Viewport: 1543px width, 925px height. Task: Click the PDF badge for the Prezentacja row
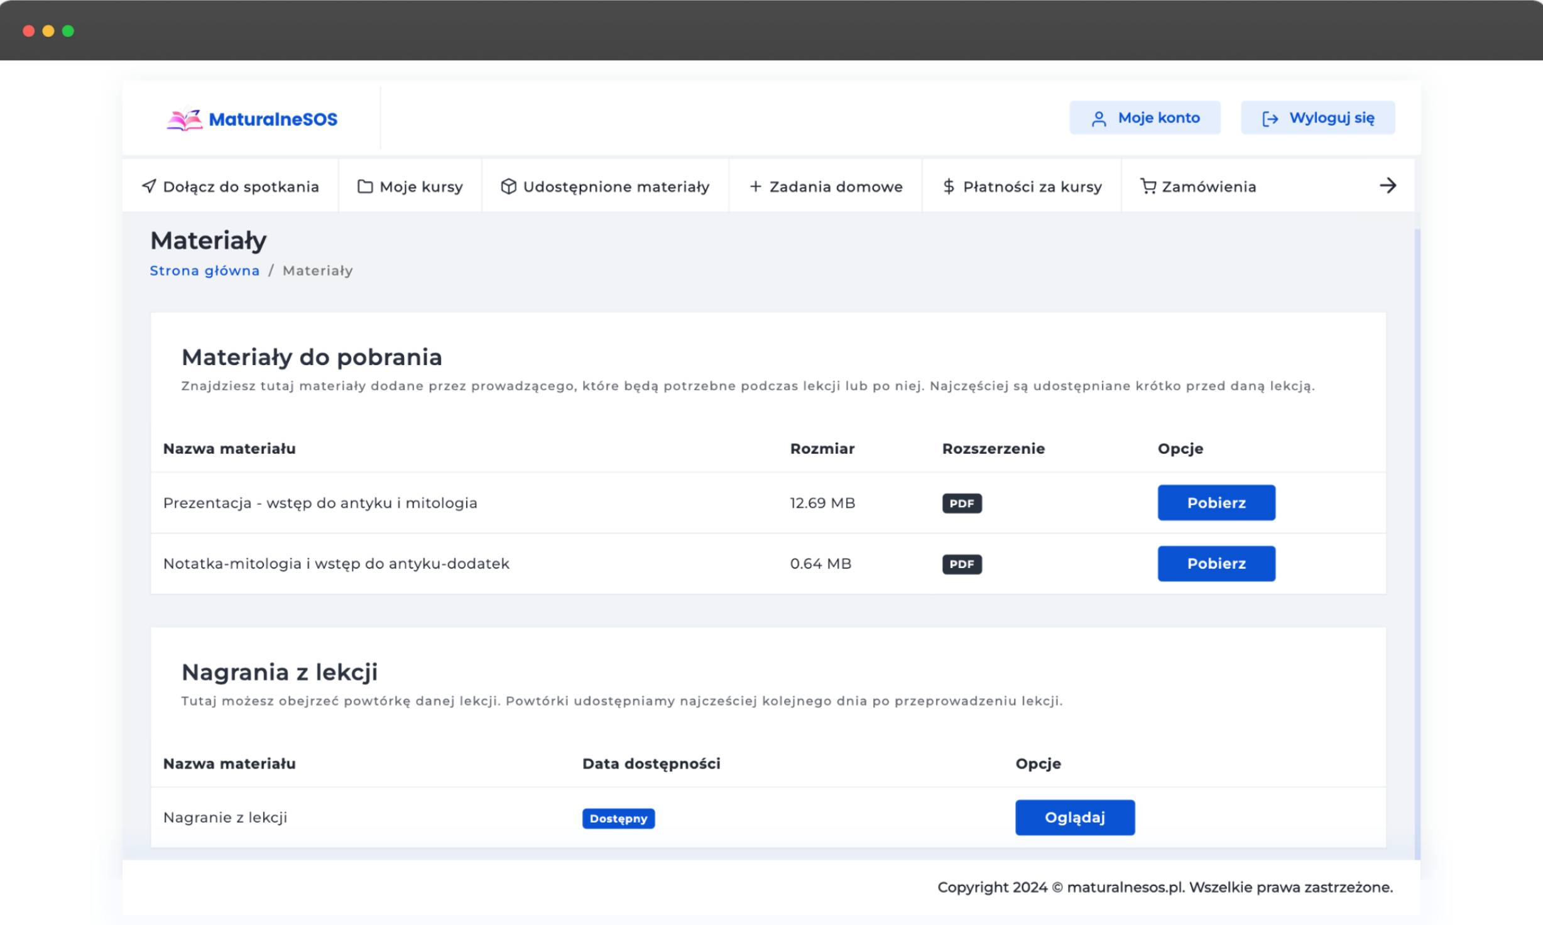coord(961,503)
